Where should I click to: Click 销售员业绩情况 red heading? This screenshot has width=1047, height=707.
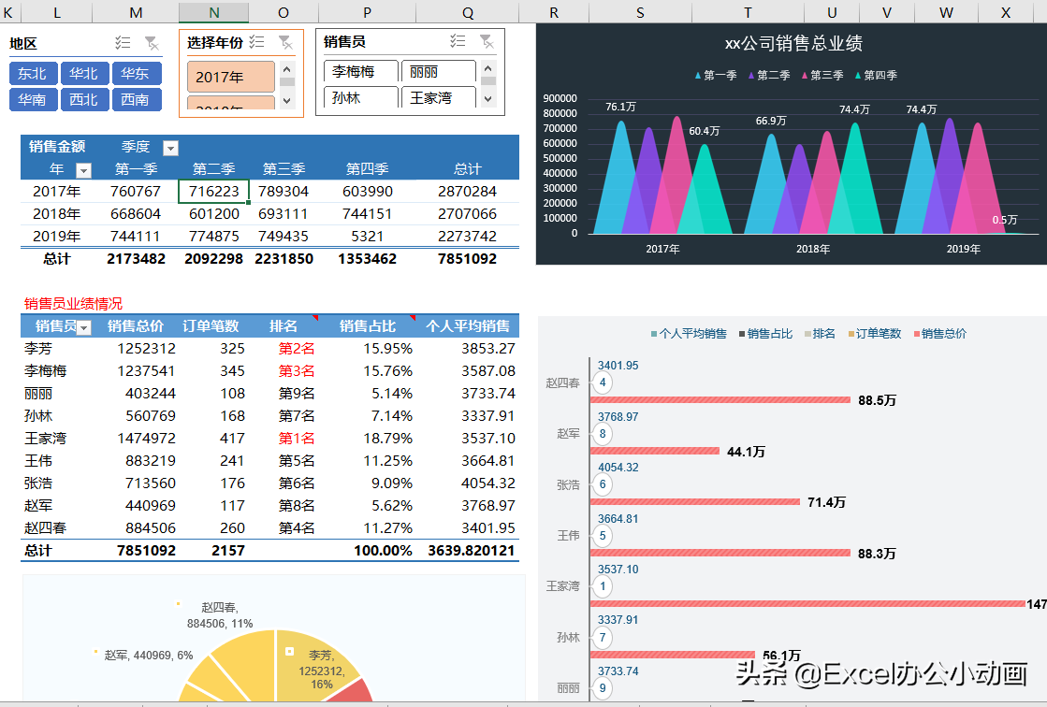pos(74,304)
